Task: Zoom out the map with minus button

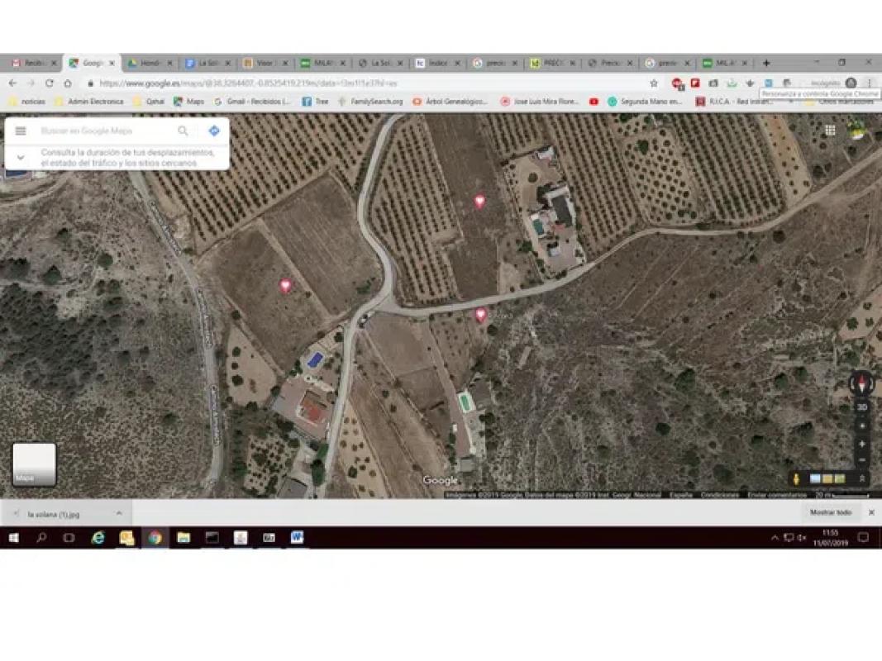Action: click(862, 460)
